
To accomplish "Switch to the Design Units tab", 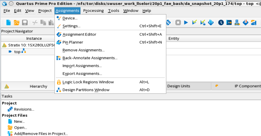I will [178, 86].
